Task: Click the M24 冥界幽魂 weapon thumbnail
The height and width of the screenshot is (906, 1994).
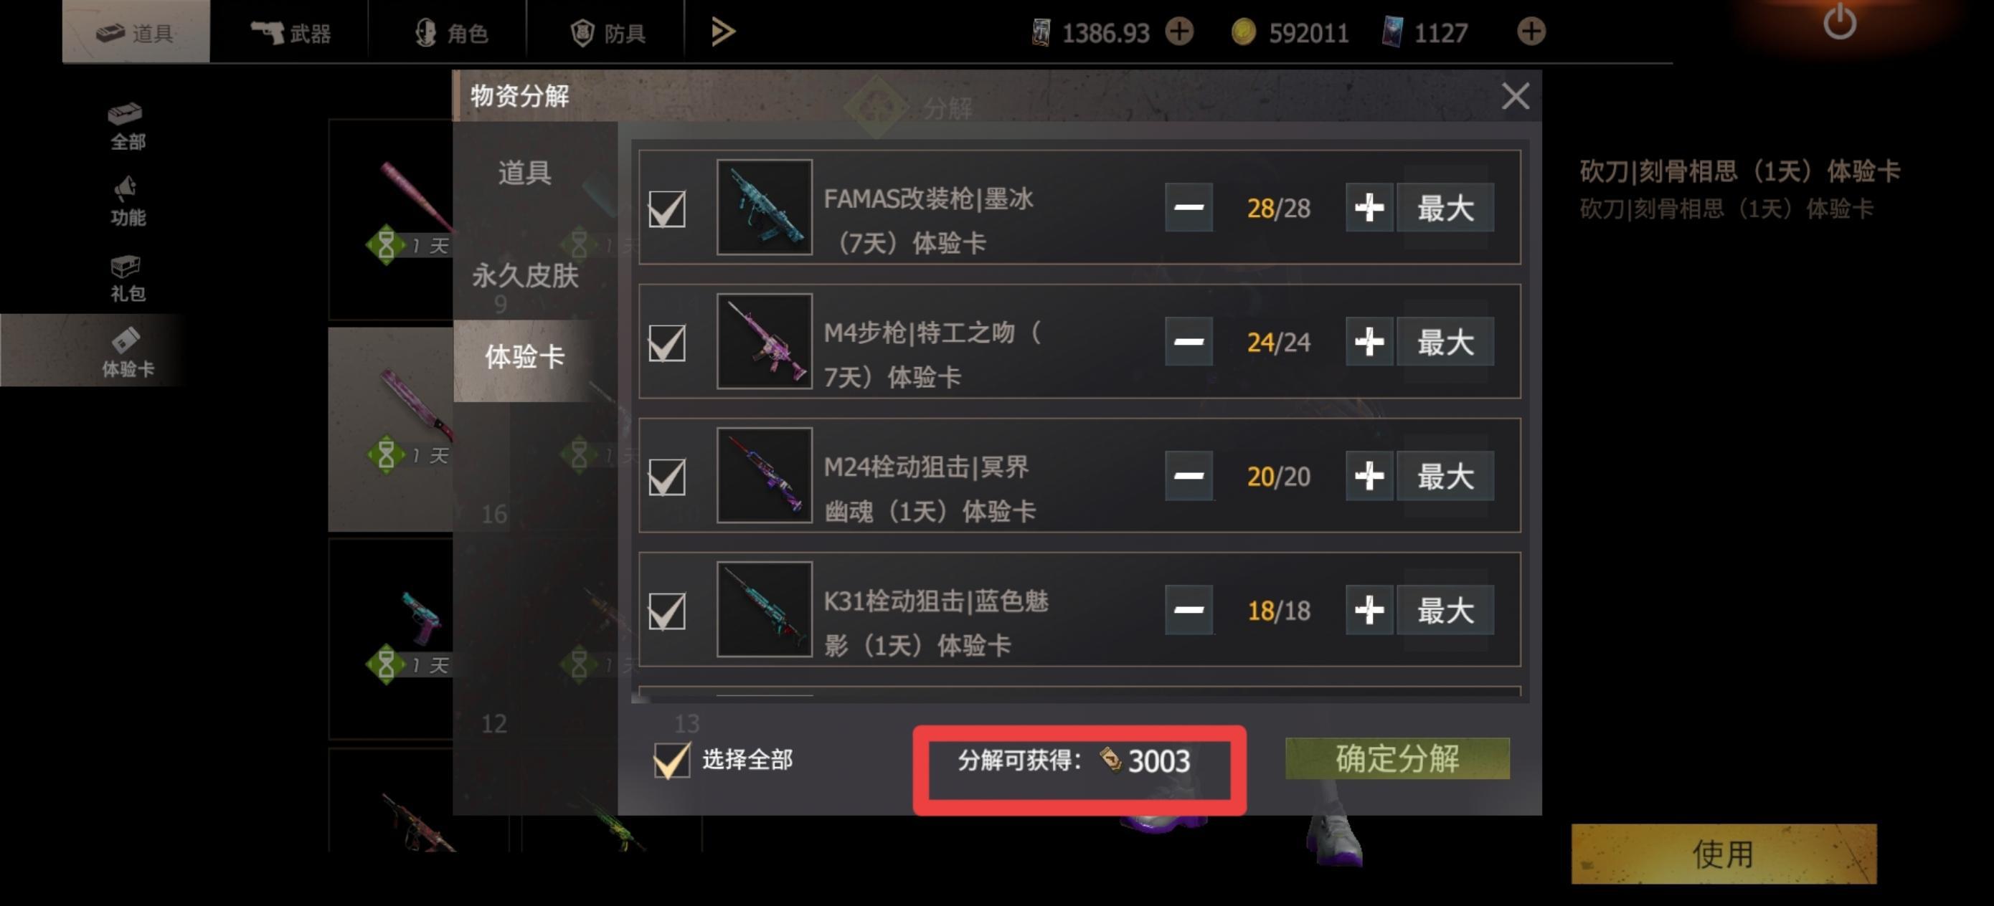Action: click(x=764, y=475)
